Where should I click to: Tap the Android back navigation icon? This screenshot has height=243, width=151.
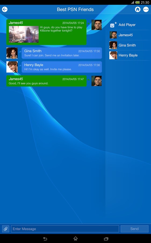45,239
